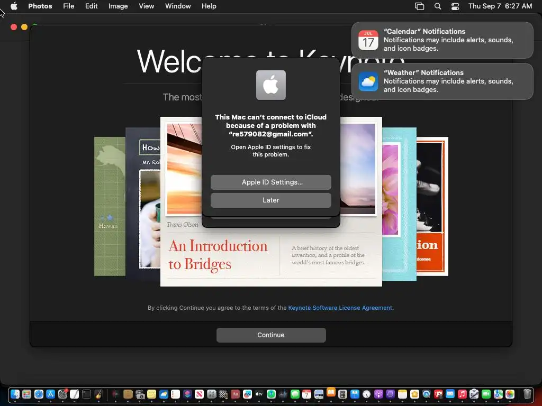Click Continue in Keynote welcome window

[271, 335]
